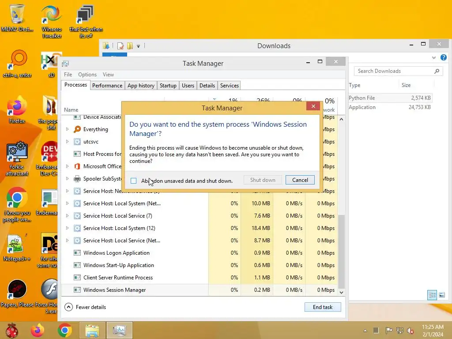Screen dimensions: 452x339
Task: Switch to the Services tab
Action: pyautogui.click(x=230, y=86)
